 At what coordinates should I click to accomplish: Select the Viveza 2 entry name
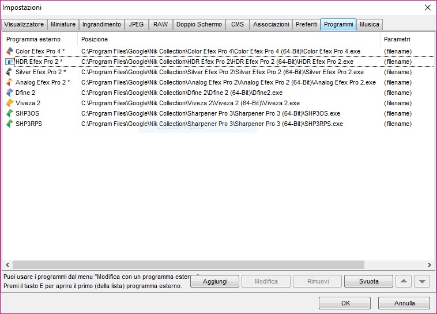pyautogui.click(x=28, y=102)
